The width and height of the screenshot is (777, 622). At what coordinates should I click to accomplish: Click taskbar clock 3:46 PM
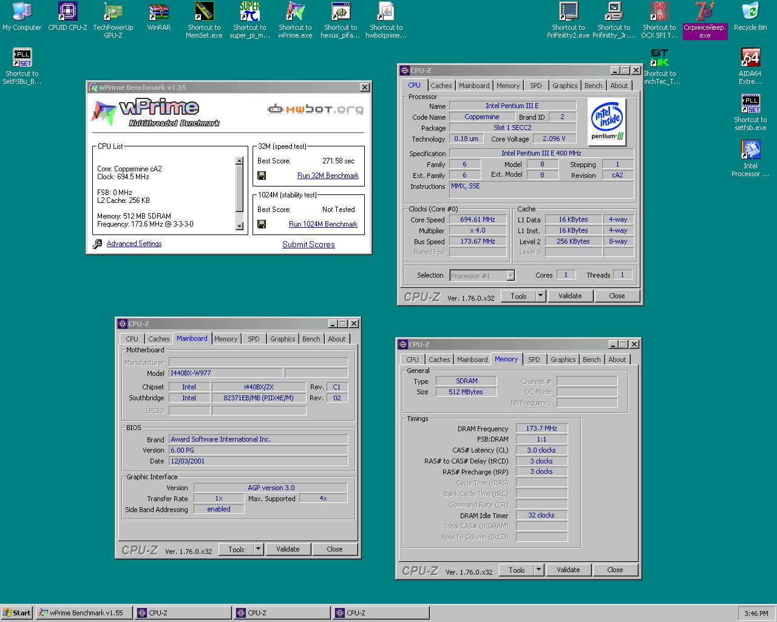pos(756,613)
